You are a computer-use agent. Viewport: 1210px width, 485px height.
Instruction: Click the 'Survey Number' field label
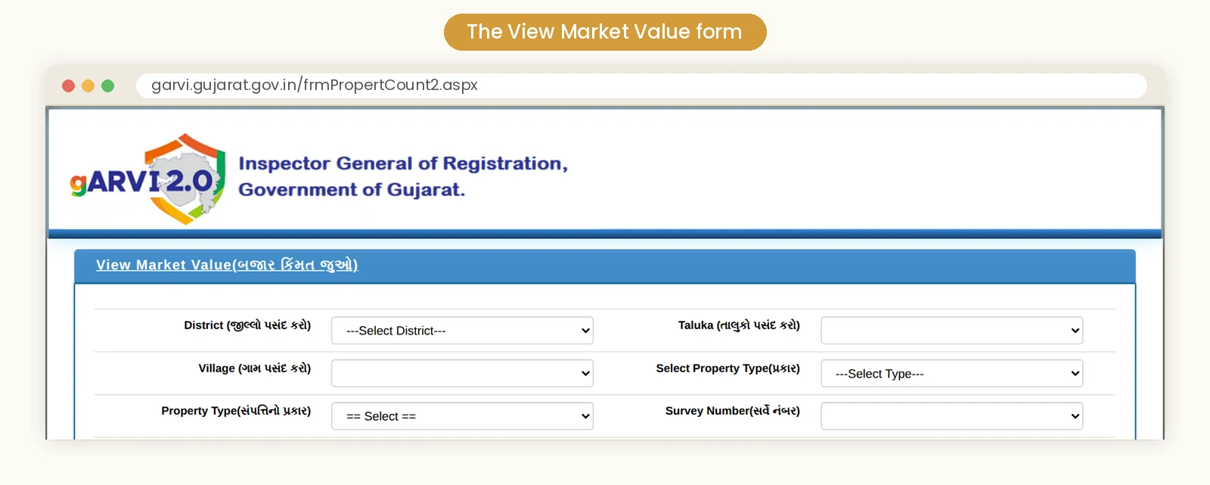[x=733, y=411]
